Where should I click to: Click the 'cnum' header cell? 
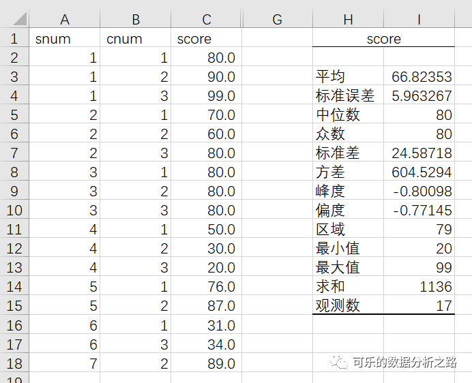coord(136,39)
